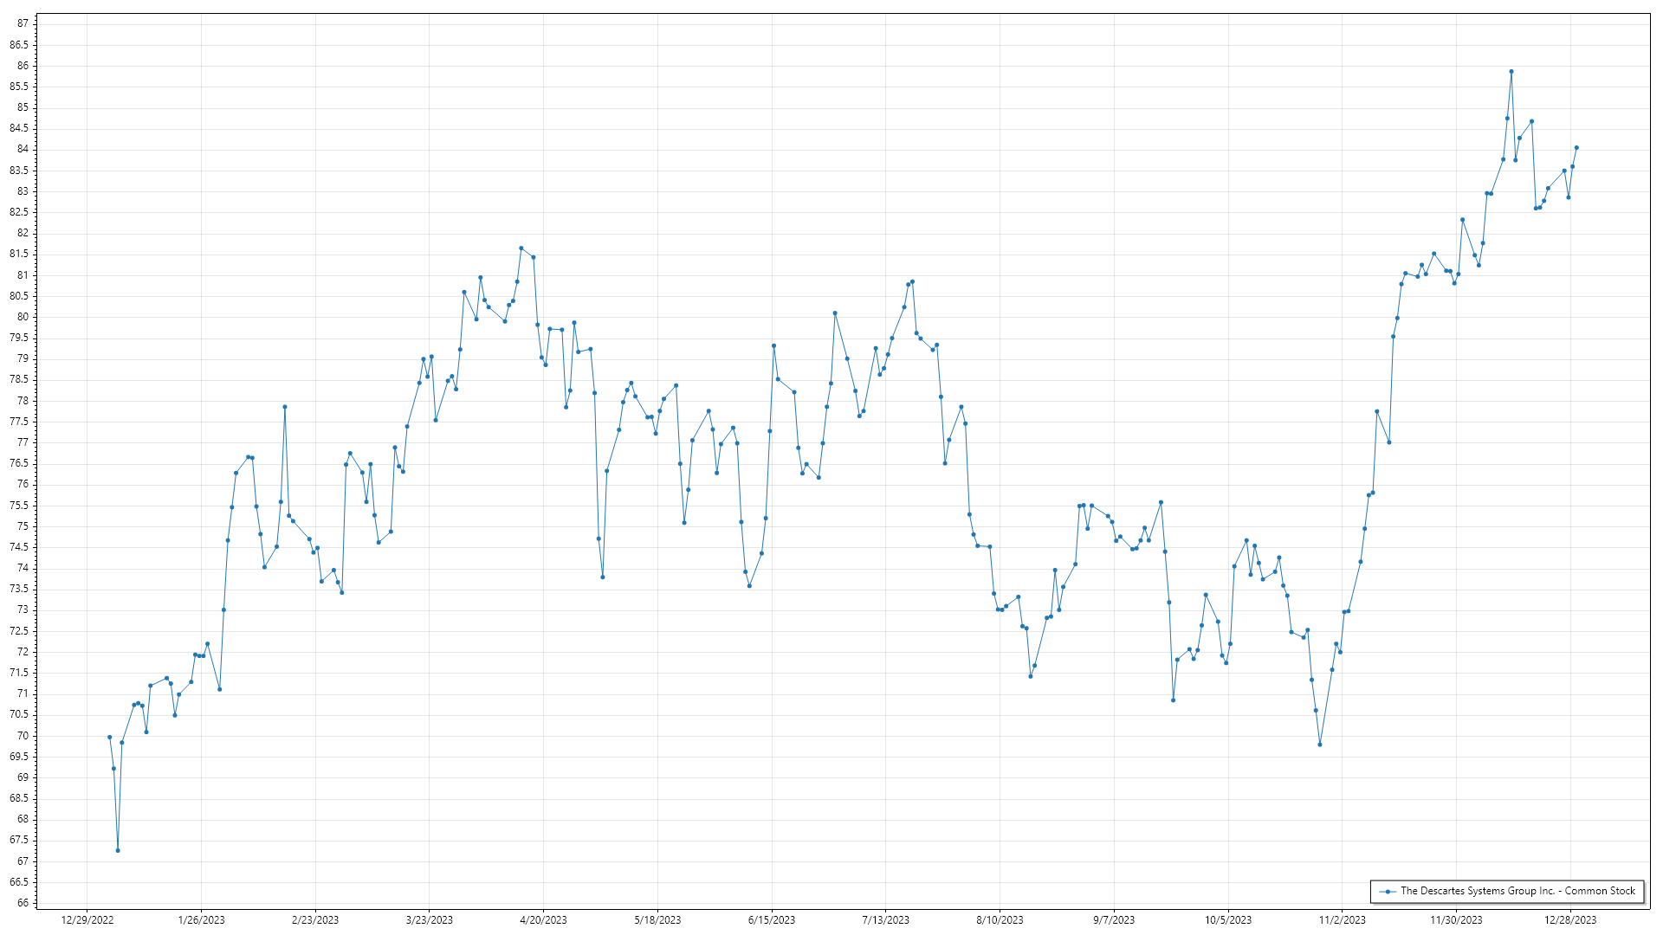Click the legend's blue line marker icon
The width and height of the screenshot is (1663, 935).
pyautogui.click(x=1388, y=891)
